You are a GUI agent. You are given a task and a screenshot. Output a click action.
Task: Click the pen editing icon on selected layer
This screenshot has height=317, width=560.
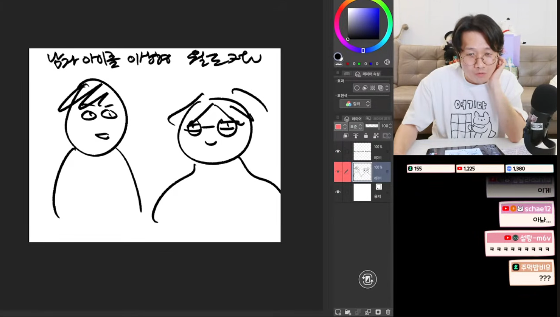click(346, 172)
